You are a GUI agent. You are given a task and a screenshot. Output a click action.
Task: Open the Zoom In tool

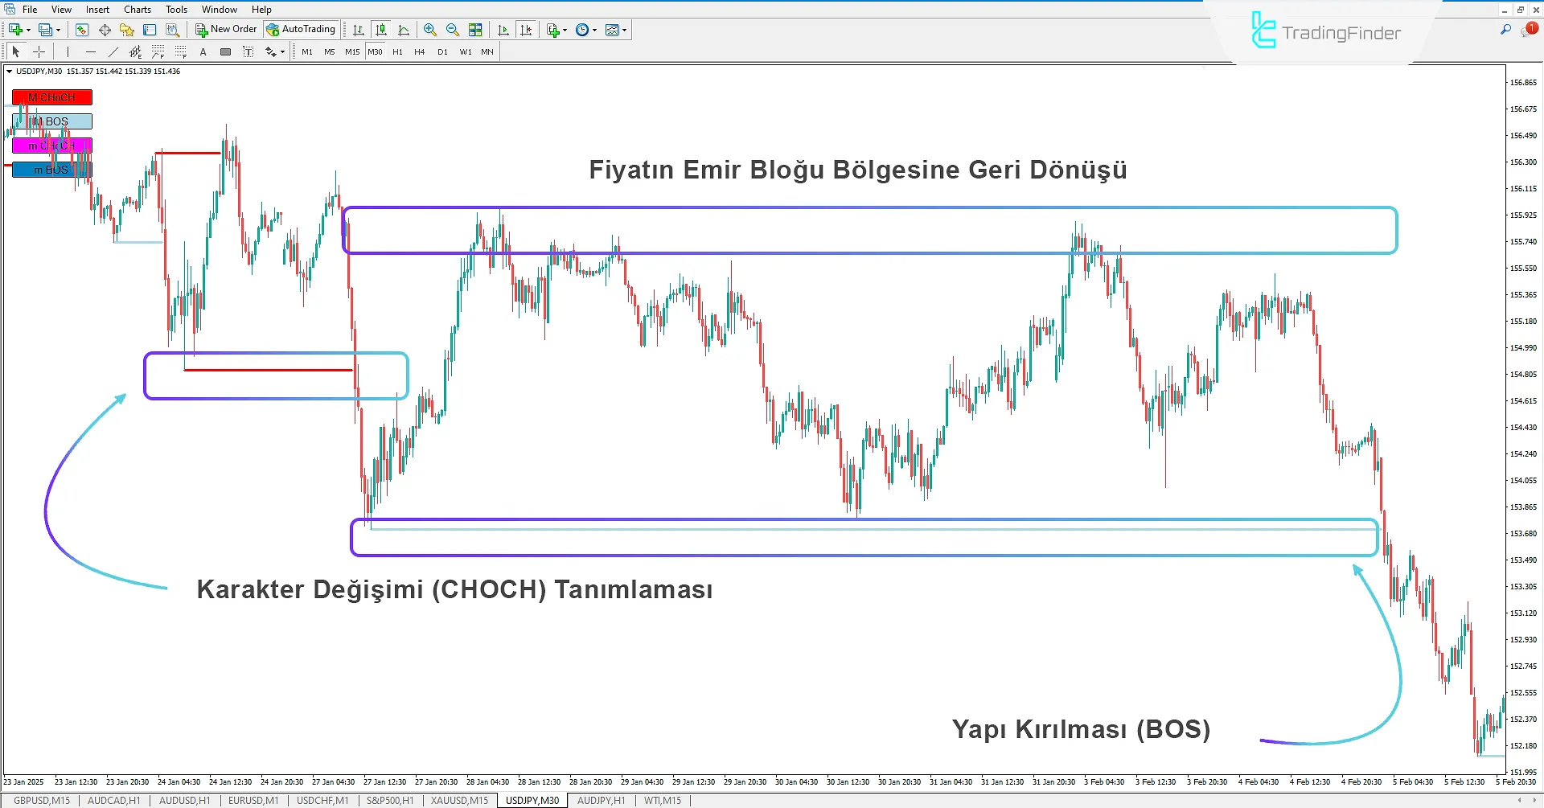coord(430,30)
